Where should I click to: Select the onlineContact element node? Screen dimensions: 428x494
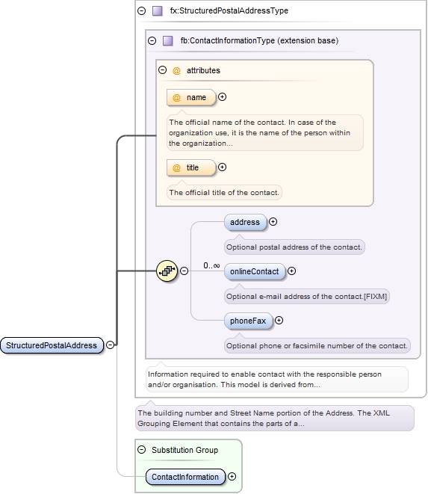(x=255, y=271)
